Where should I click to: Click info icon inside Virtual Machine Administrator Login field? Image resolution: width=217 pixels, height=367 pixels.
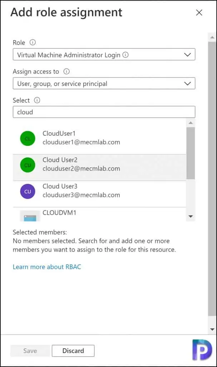[125, 55]
